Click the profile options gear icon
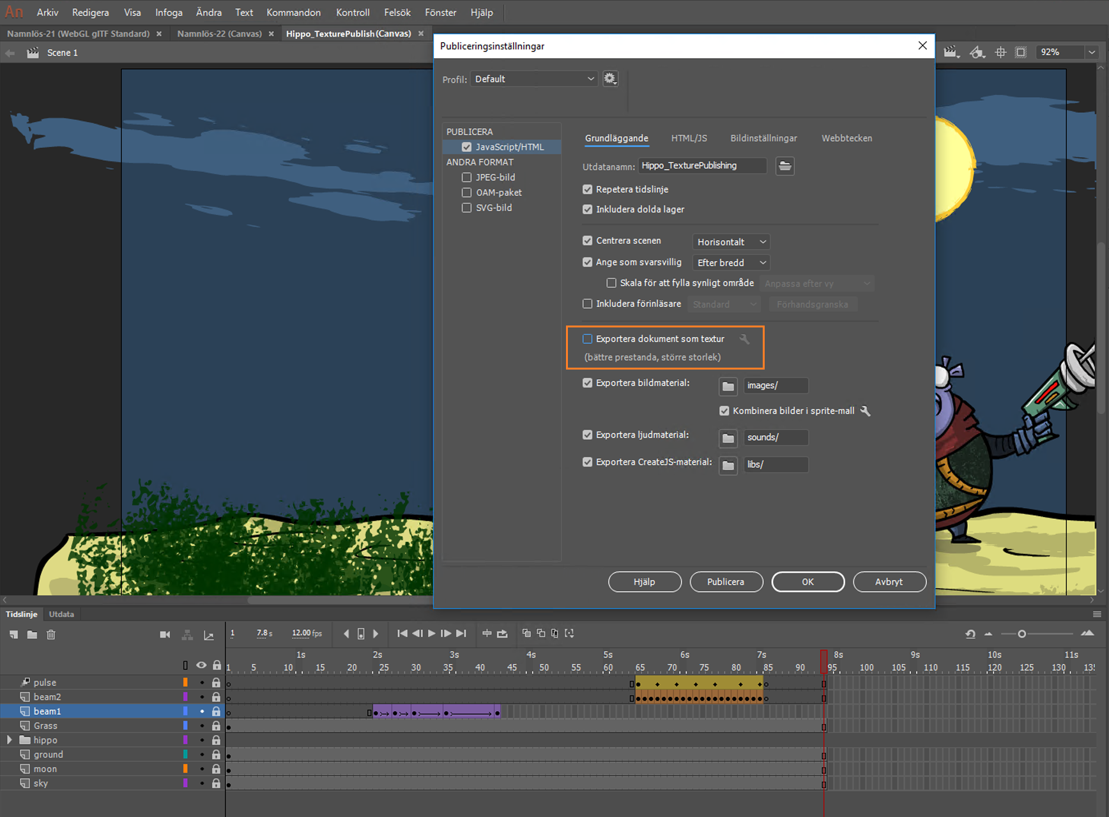This screenshot has width=1109, height=817. click(610, 79)
